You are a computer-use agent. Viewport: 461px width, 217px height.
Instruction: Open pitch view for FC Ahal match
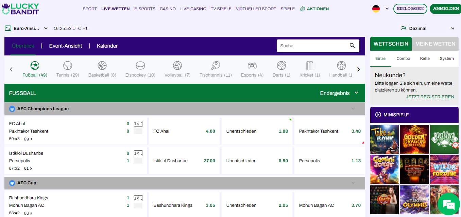pyautogui.click(x=138, y=123)
